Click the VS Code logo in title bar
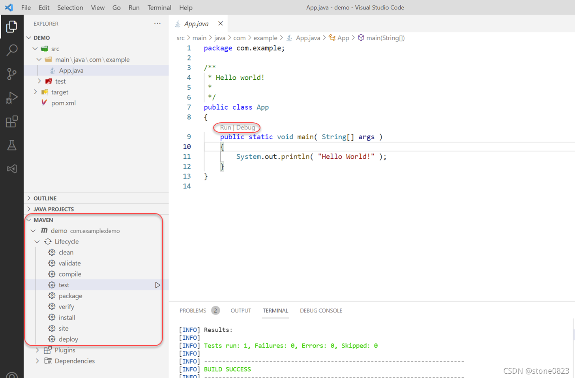Screen dimensions: 575x378 point(9,7)
